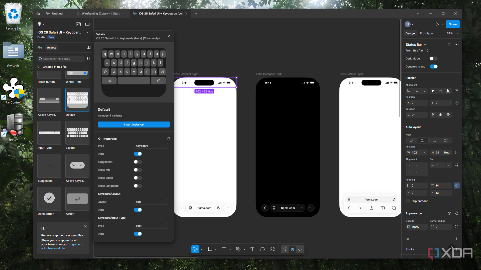The image size is (481, 270).
Task: Select the Text tool
Action: 252,249
